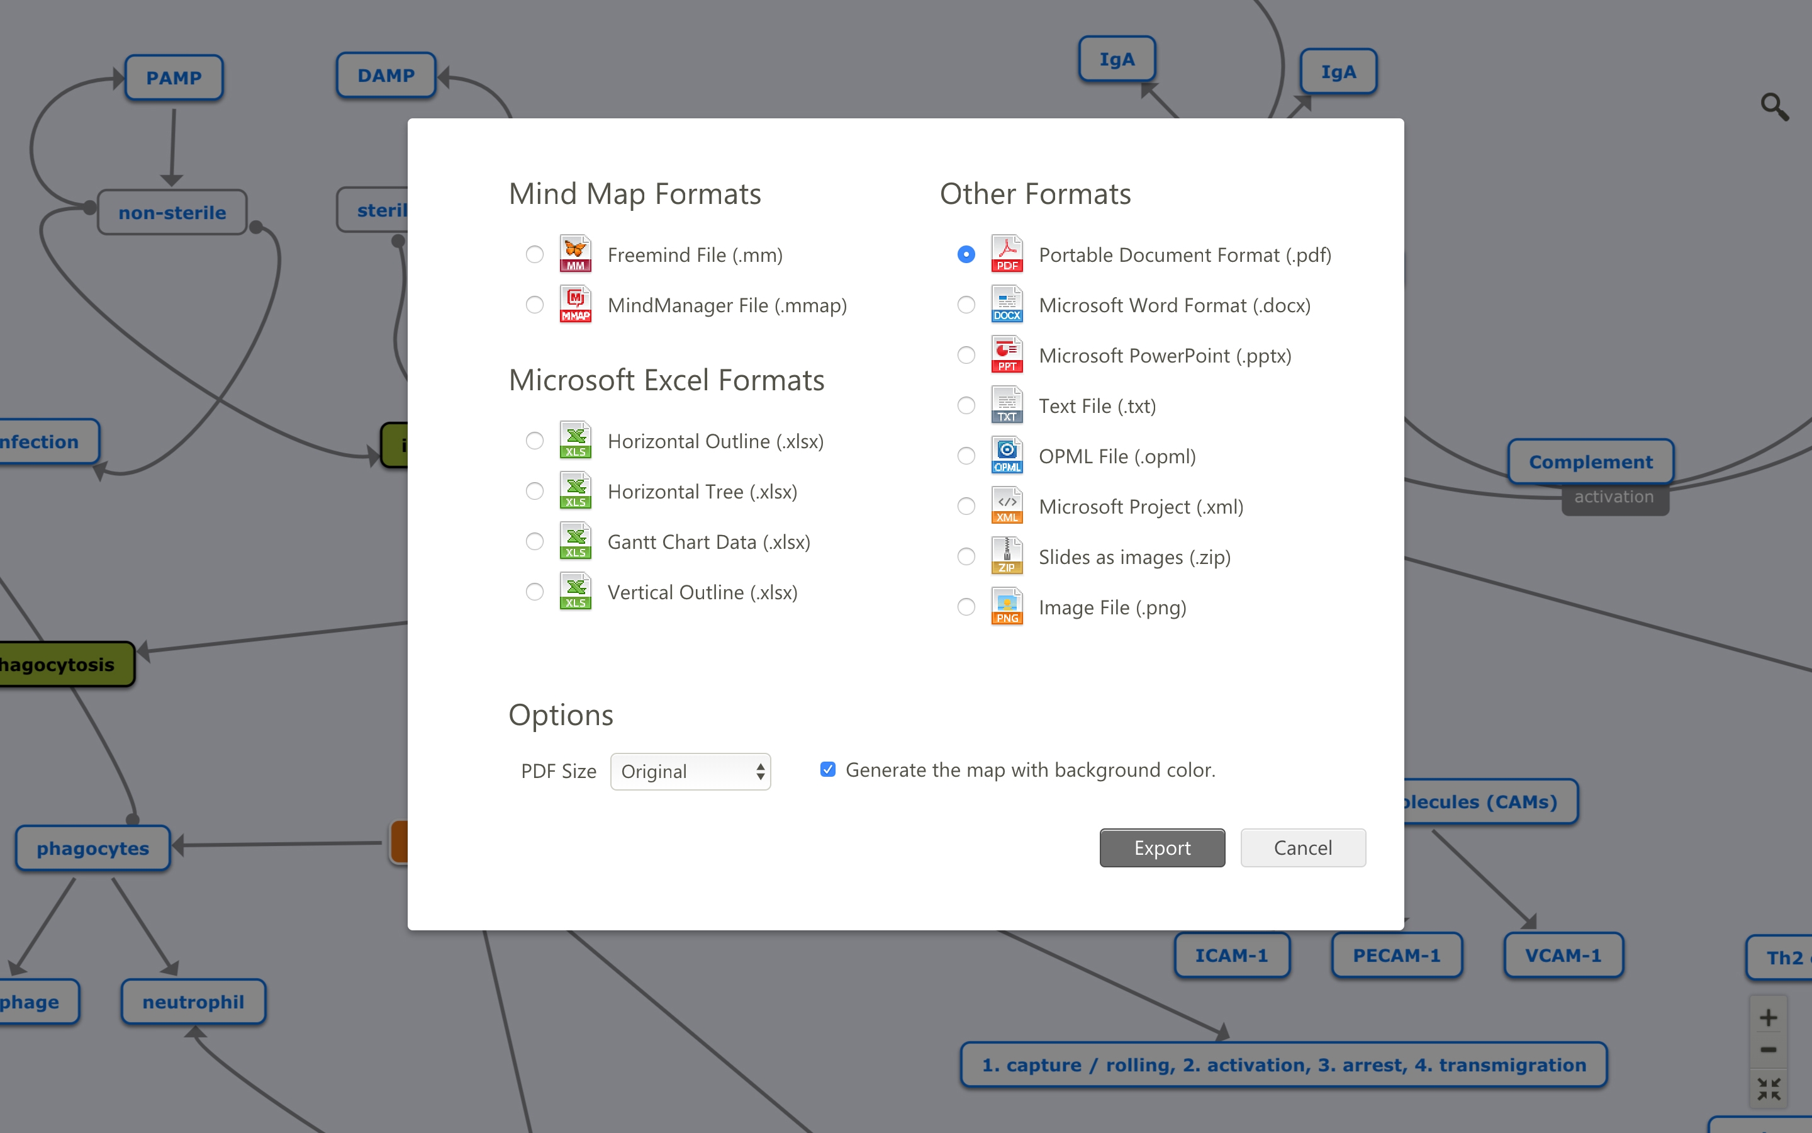This screenshot has width=1812, height=1133.
Task: Uncheck generate map with background color
Action: point(827,770)
